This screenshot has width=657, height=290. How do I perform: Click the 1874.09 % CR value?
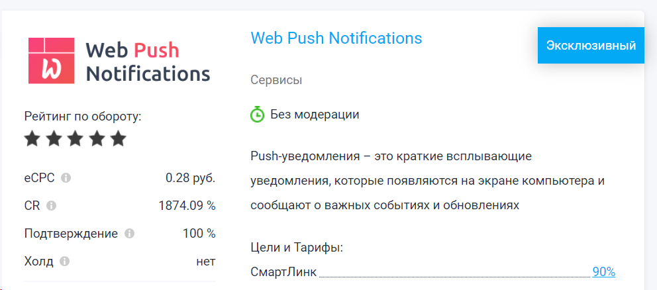click(x=187, y=206)
